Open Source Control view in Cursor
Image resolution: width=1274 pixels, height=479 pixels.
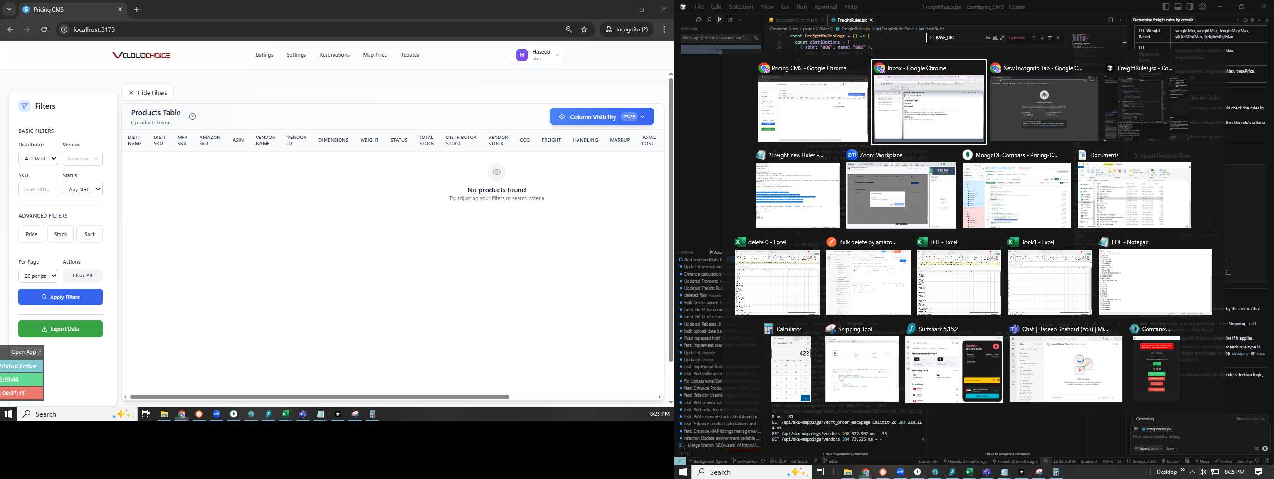[719, 20]
